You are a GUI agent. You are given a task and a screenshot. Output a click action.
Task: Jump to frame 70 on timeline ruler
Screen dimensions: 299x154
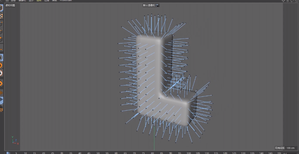point(134,153)
